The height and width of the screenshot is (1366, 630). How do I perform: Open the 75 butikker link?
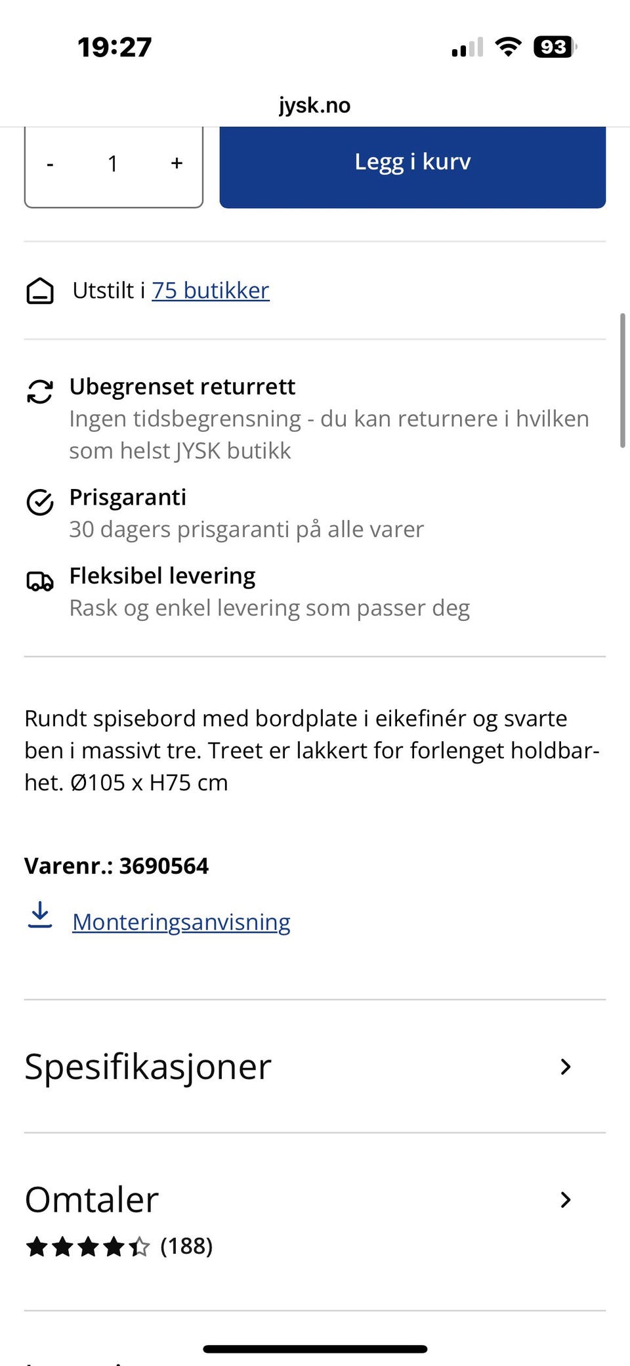tap(211, 290)
